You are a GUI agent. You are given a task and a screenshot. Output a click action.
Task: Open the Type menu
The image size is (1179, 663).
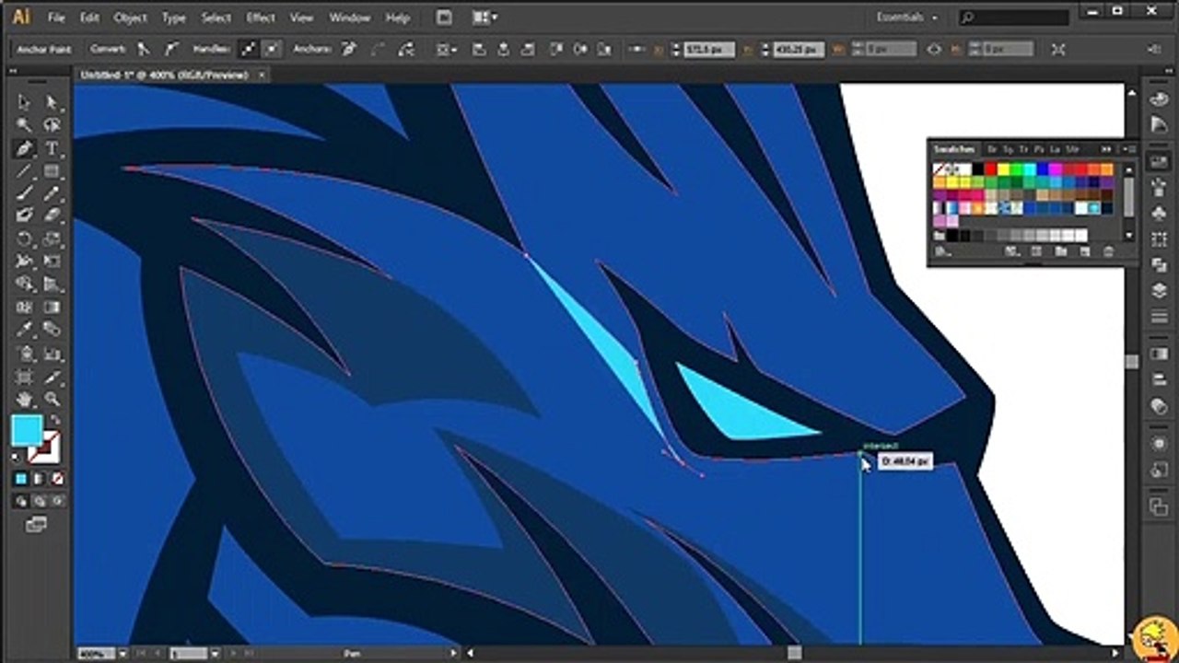click(x=174, y=17)
